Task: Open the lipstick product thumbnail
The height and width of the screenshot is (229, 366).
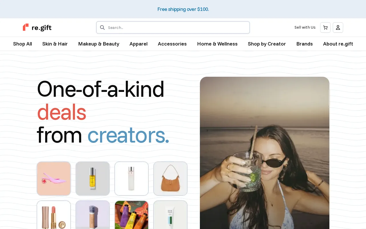Action: pyautogui.click(x=54, y=215)
